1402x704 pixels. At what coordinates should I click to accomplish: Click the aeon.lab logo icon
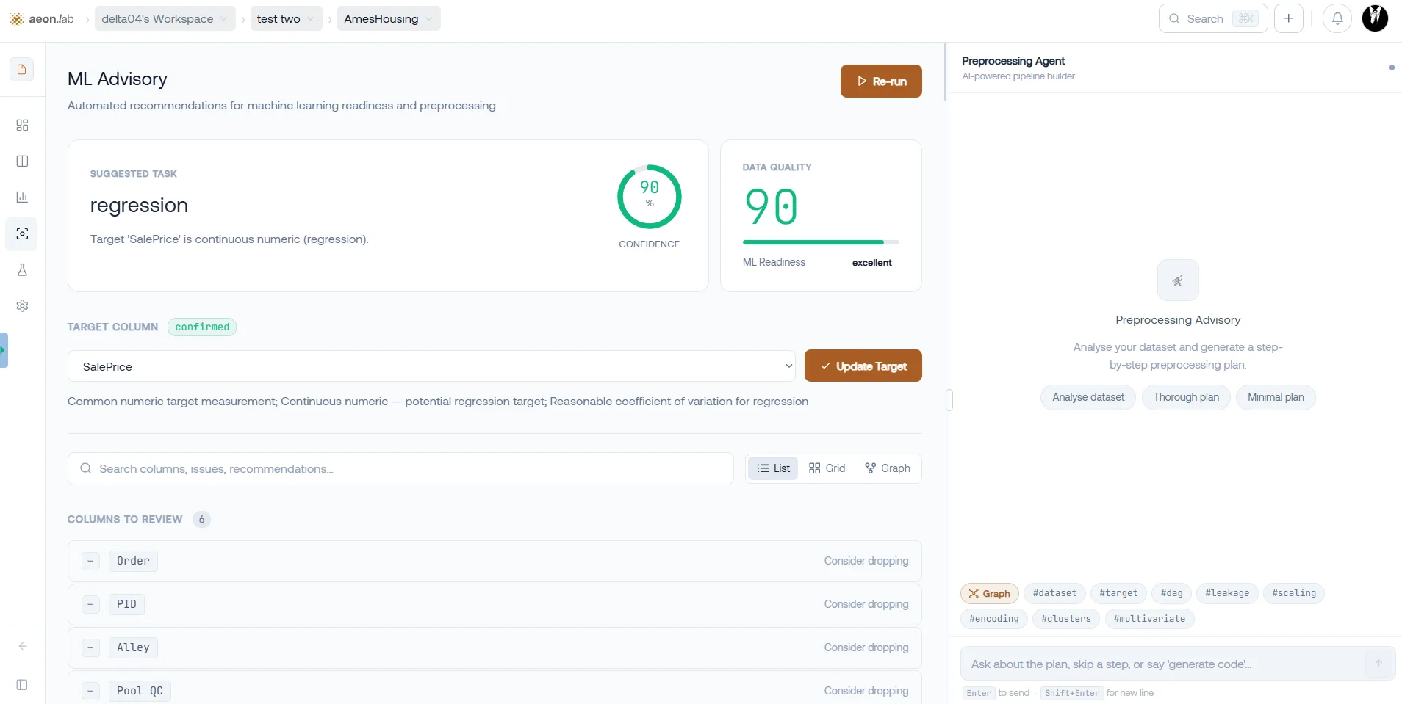click(17, 19)
